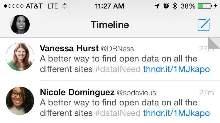Tap the 11:27 AM status bar clock

pos(110,6)
